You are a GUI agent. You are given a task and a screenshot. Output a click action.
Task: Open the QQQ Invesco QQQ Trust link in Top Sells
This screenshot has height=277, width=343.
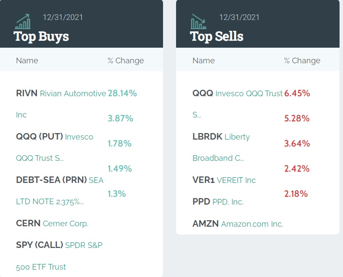click(237, 93)
